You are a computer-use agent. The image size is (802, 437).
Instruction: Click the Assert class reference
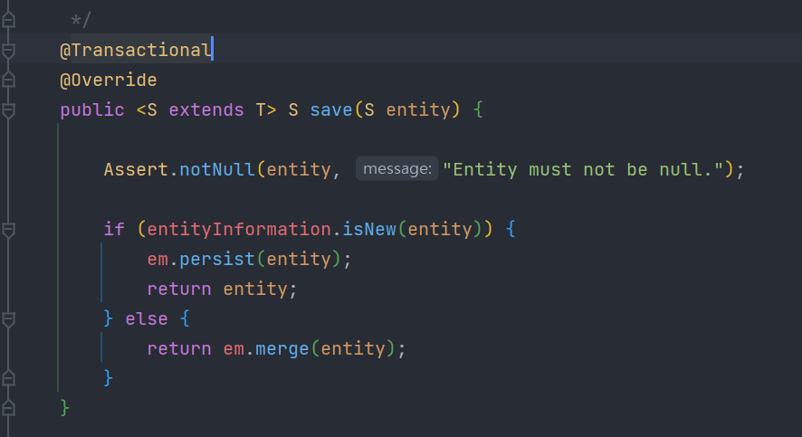(x=136, y=170)
